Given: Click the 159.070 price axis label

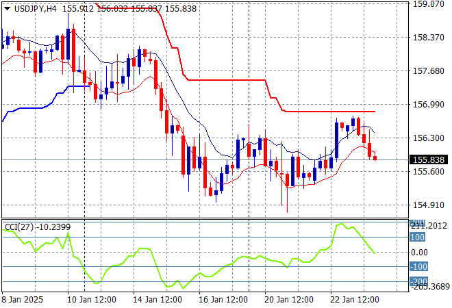Looking at the screenshot, I should (426, 4).
